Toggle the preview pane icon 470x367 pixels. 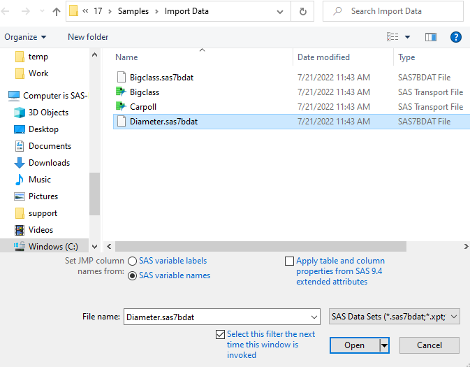[x=431, y=37]
